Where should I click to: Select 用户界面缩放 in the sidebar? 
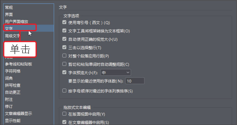(x=17, y=22)
